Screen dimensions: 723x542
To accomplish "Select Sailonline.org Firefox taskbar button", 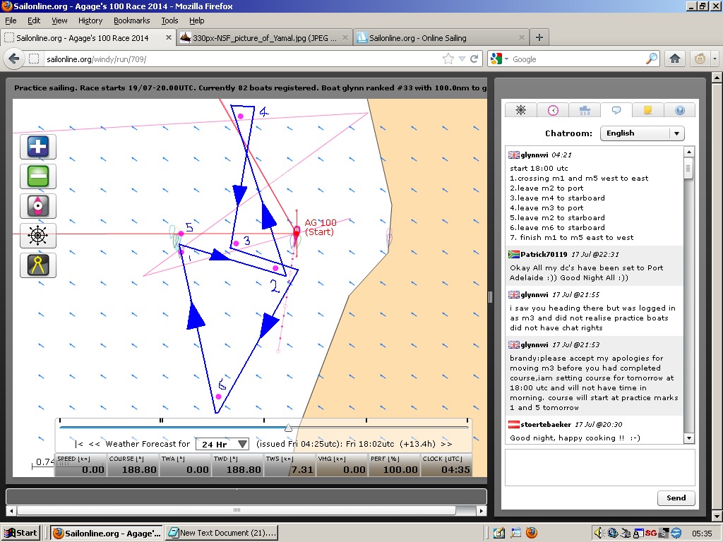I will [x=106, y=534].
